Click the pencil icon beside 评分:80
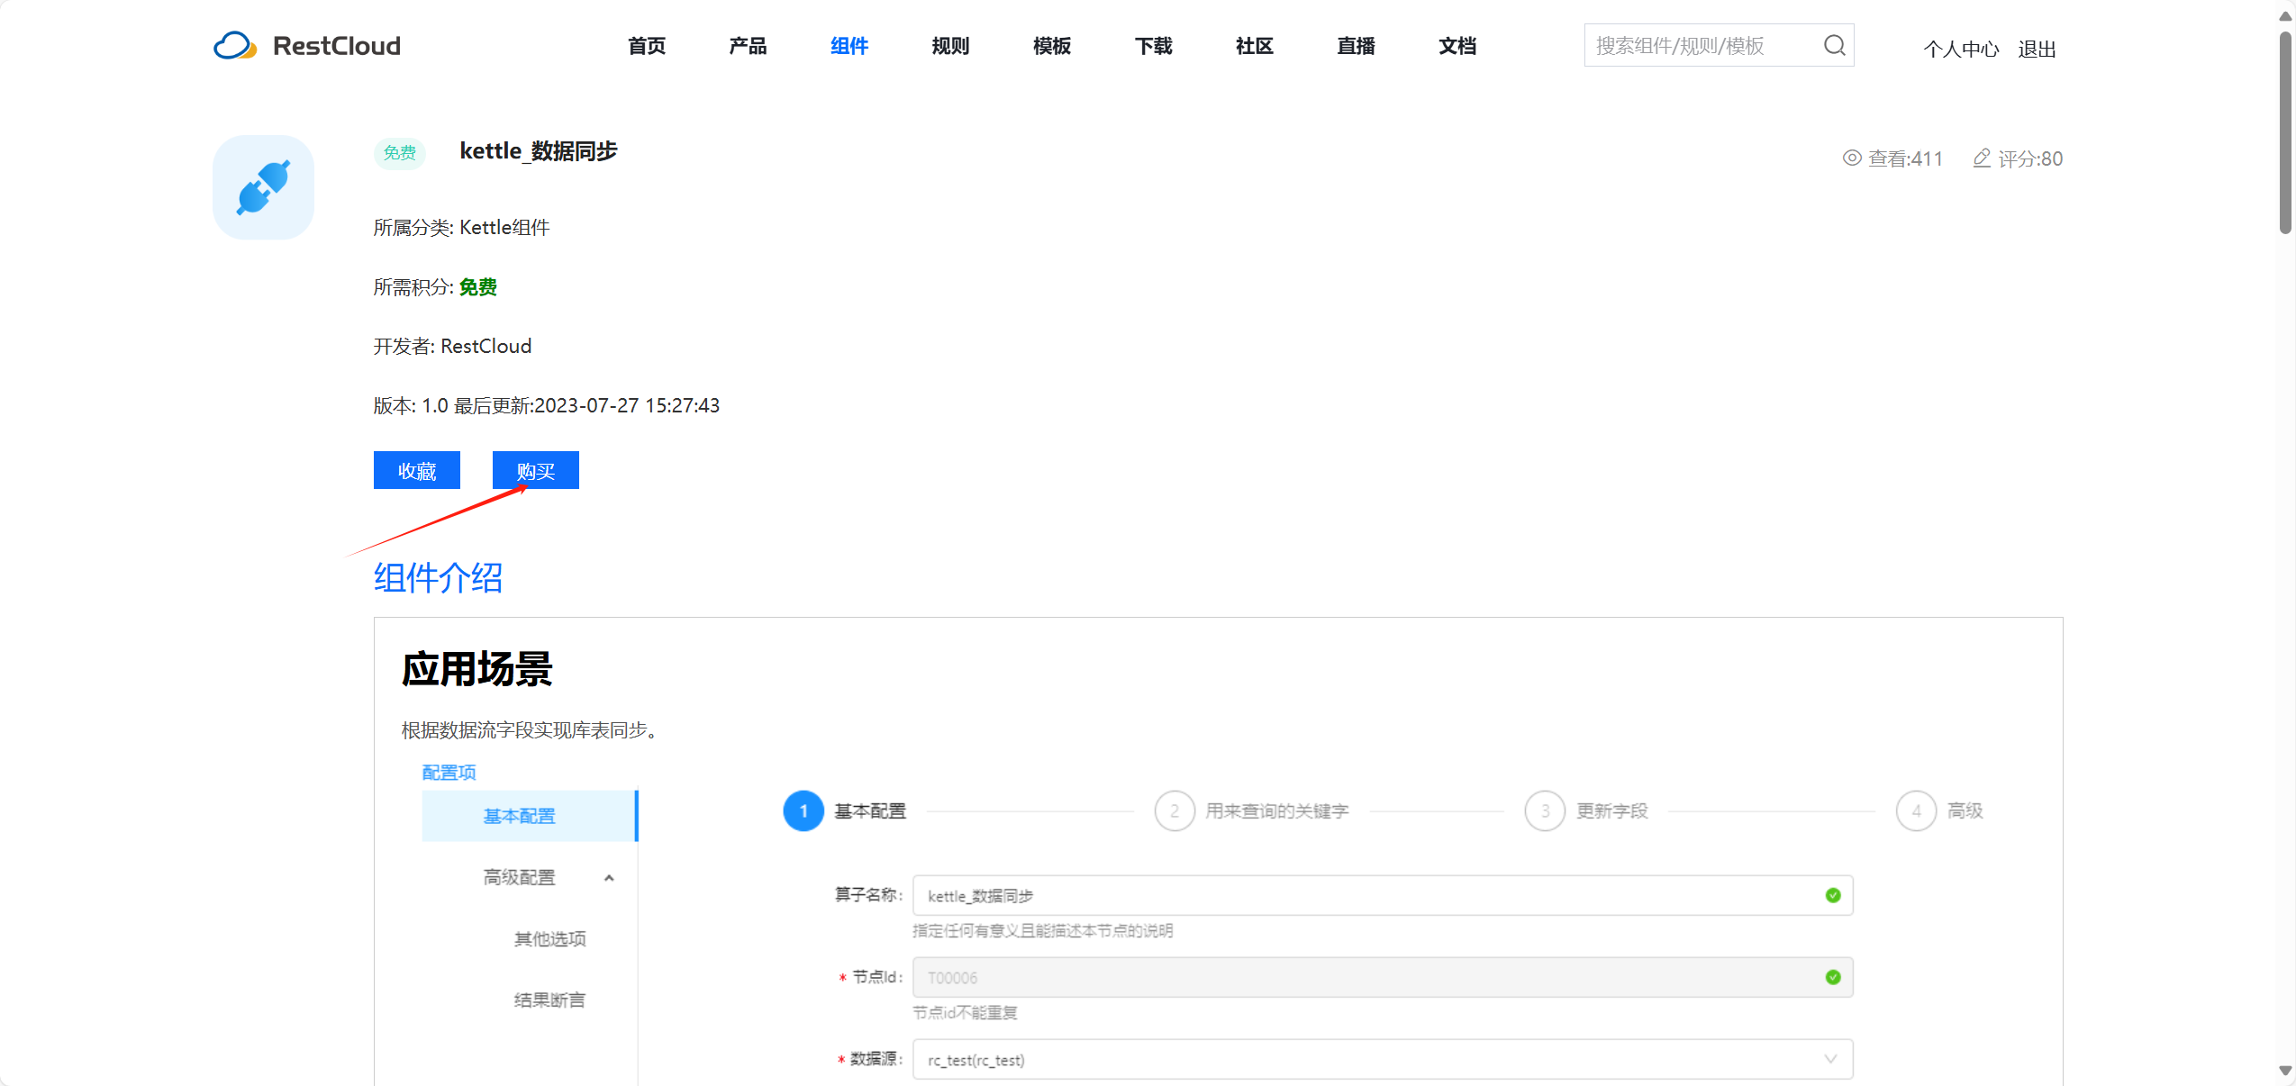2296x1086 pixels. pyautogui.click(x=1982, y=158)
